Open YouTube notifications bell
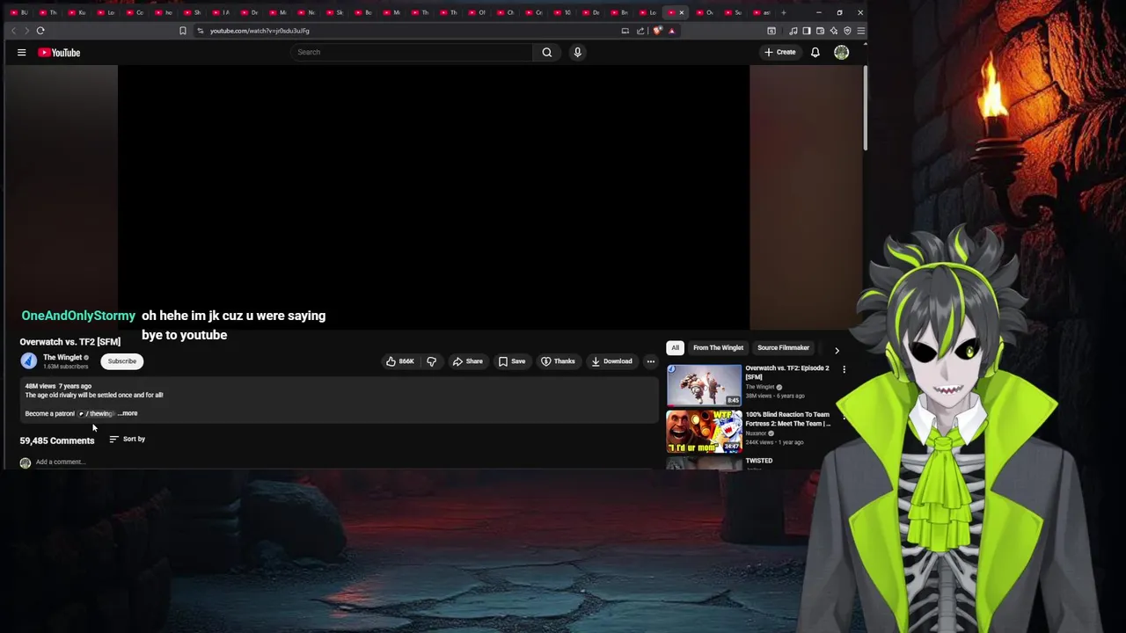The width and height of the screenshot is (1126, 633). (815, 53)
